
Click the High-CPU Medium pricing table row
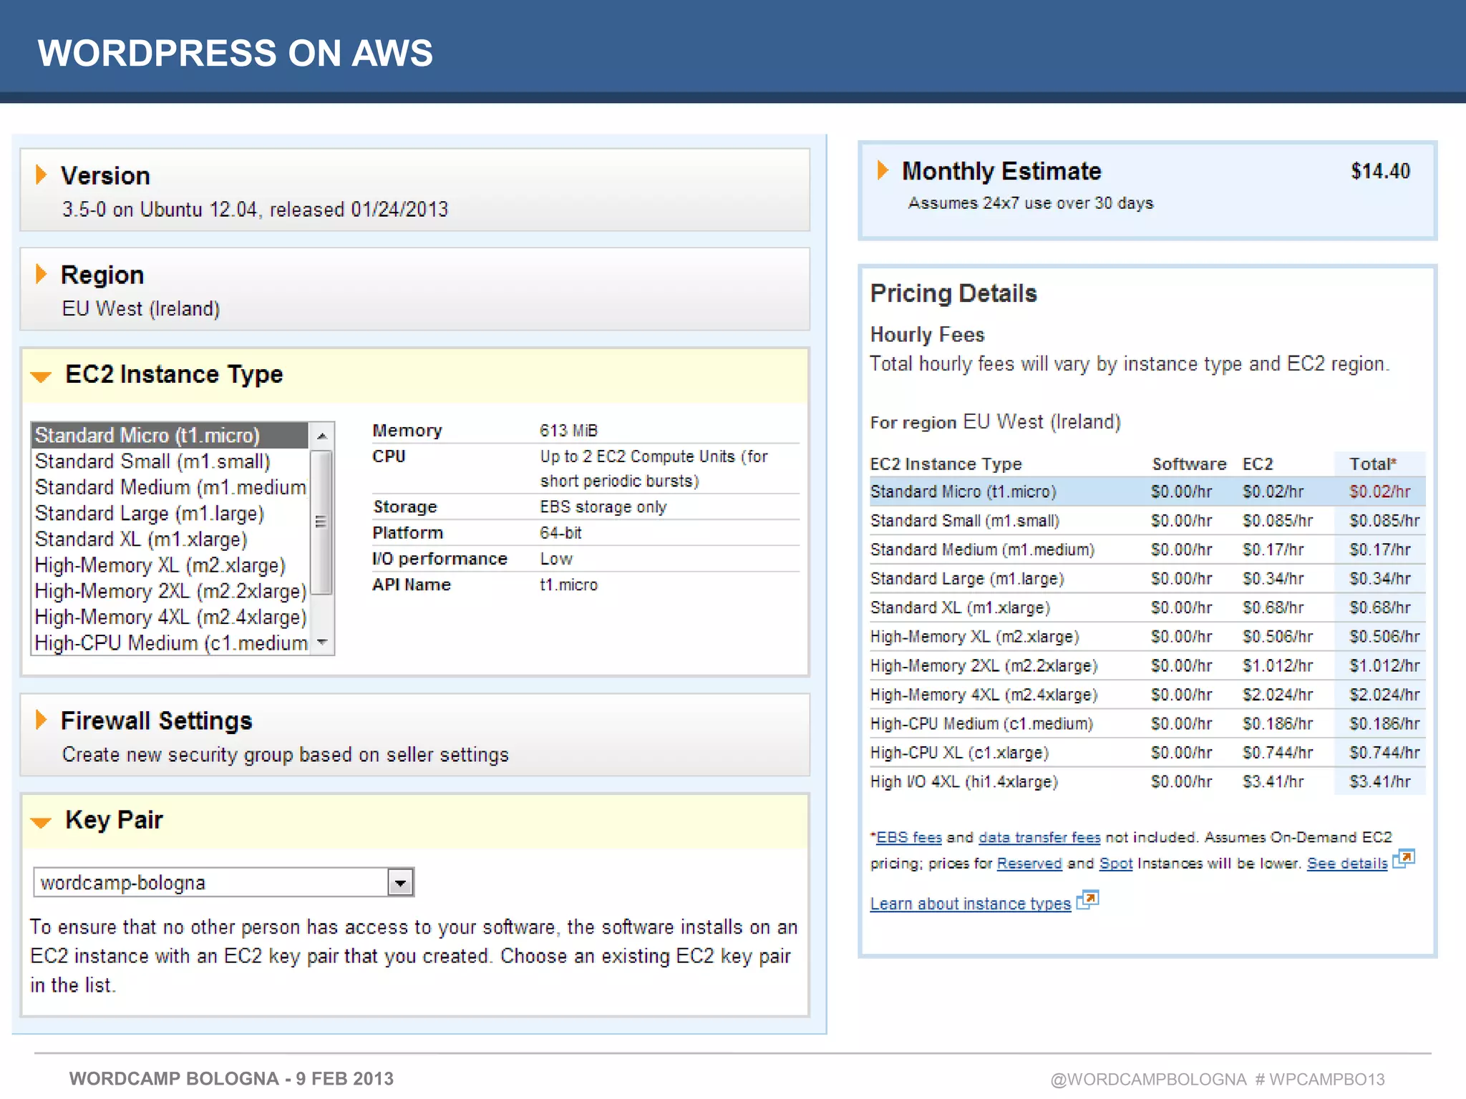pos(1147,723)
